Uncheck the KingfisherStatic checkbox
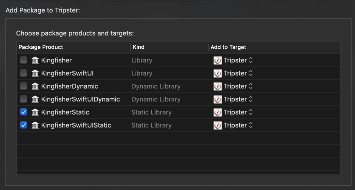The image size is (355, 190). click(x=24, y=112)
